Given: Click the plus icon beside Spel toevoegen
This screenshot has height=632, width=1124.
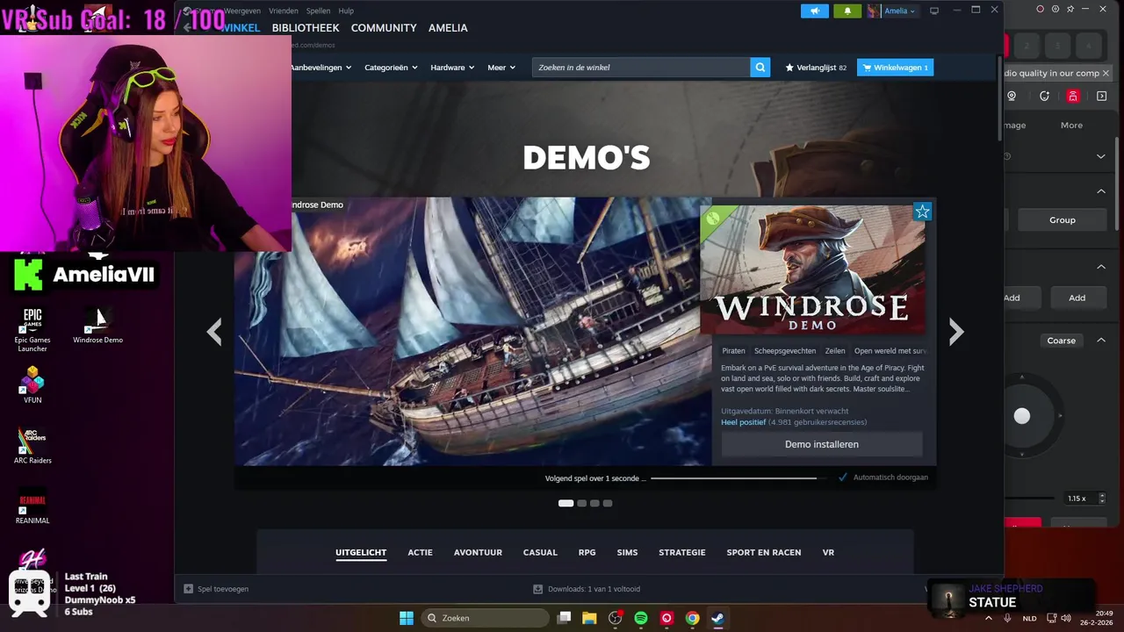Looking at the screenshot, I should [188, 589].
